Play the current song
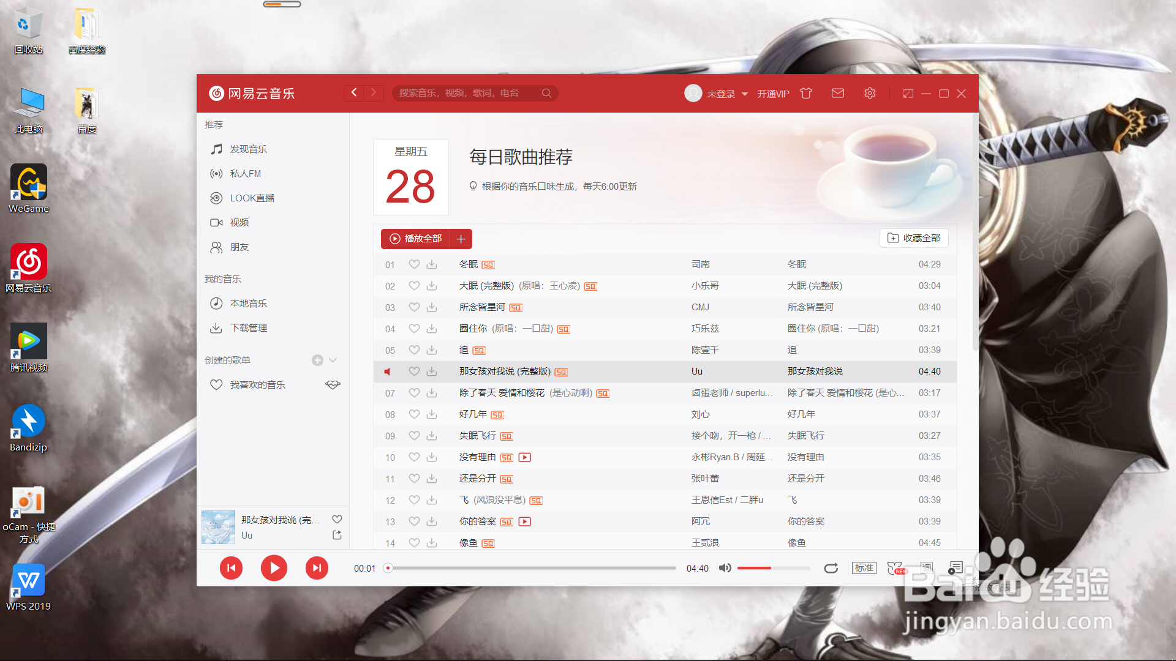1176x661 pixels. coord(274,568)
